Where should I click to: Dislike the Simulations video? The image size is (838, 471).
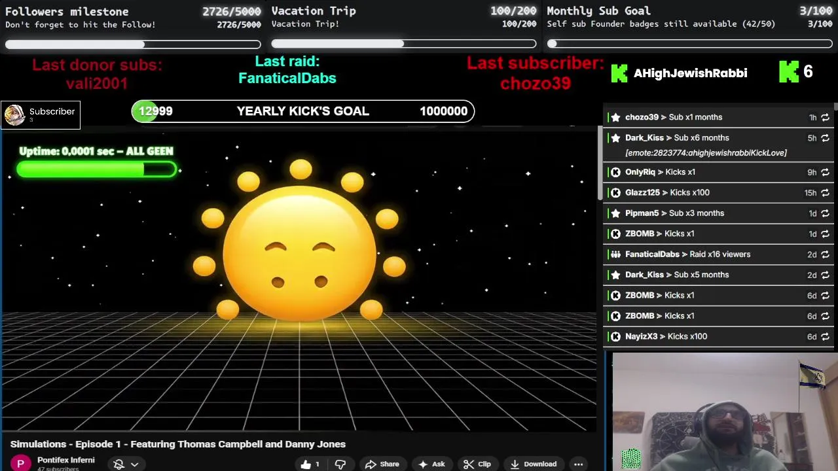(340, 464)
